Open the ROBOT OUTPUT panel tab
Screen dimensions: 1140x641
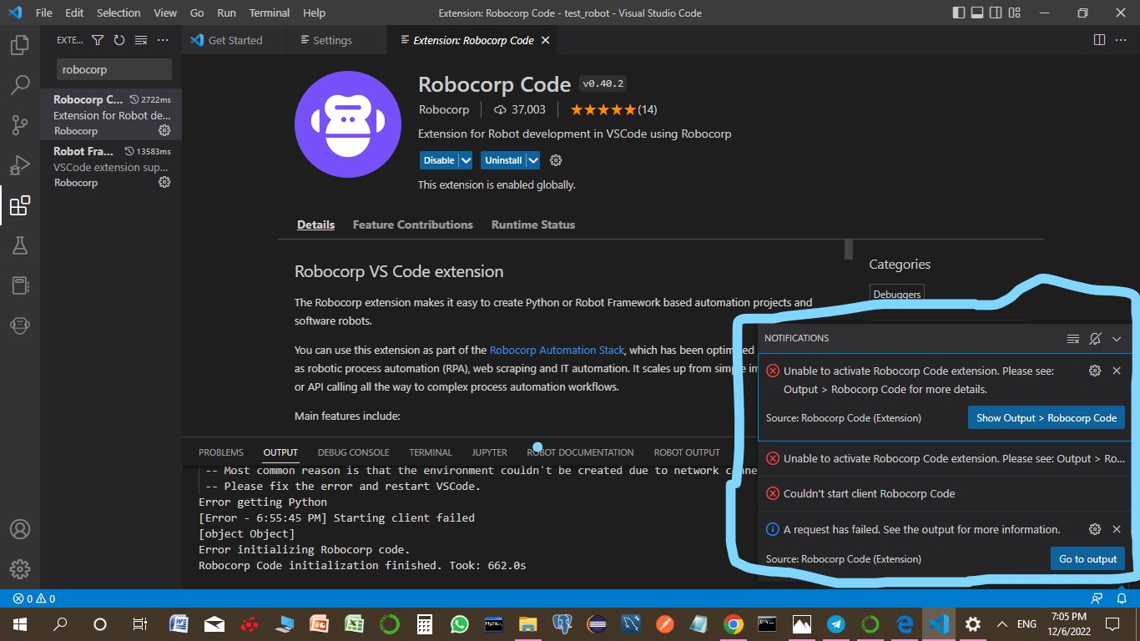pyautogui.click(x=687, y=452)
